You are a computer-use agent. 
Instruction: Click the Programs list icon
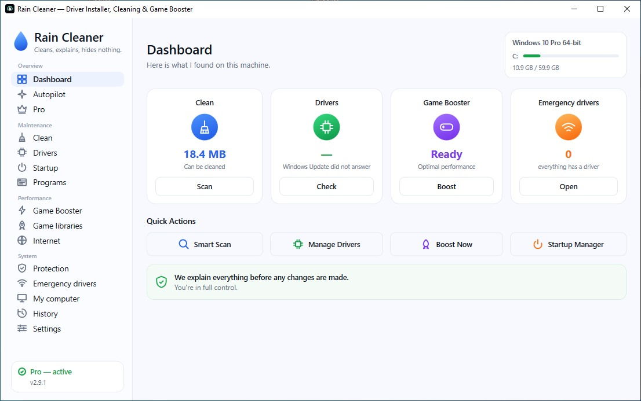22,182
